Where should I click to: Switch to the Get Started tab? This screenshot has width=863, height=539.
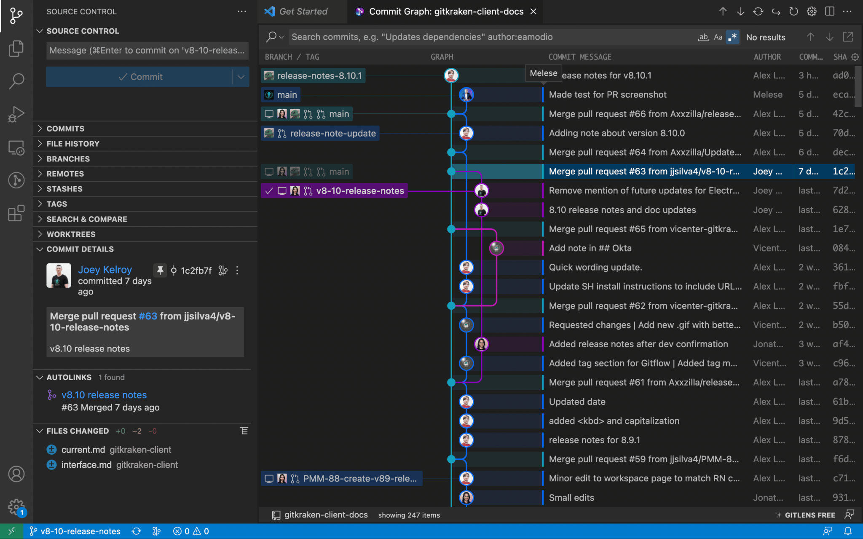302,11
